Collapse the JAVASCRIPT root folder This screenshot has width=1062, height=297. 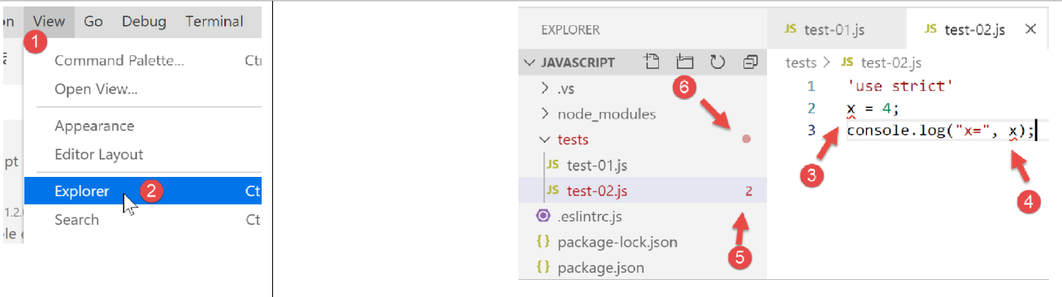coord(531,62)
